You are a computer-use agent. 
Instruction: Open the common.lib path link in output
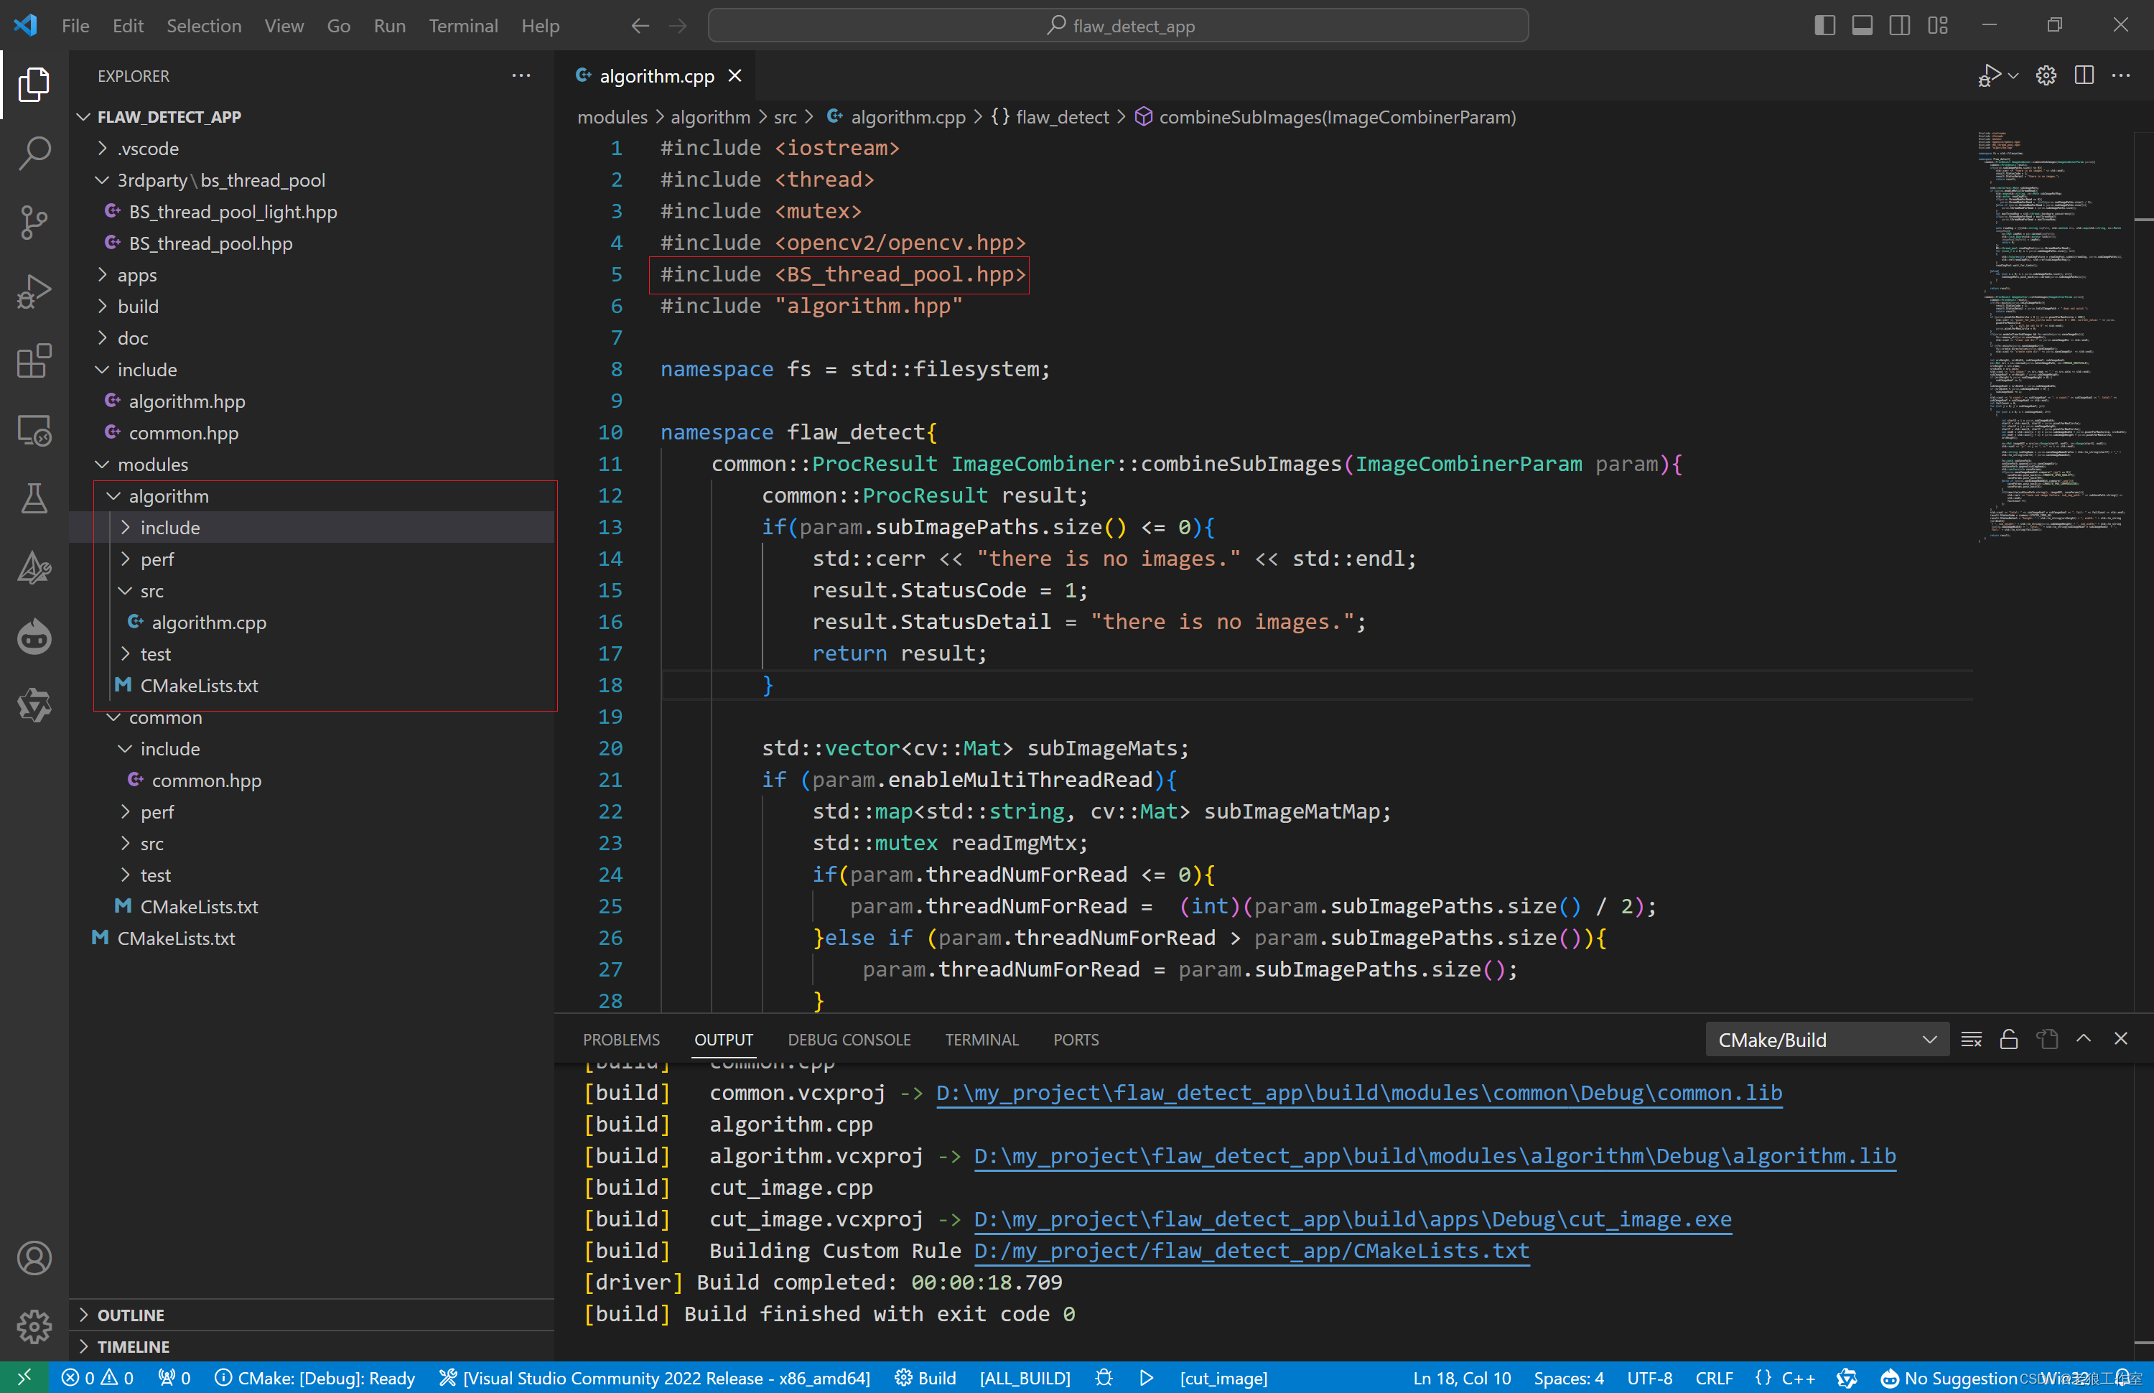(1358, 1093)
